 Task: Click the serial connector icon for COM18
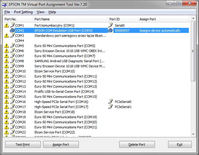[13, 112]
